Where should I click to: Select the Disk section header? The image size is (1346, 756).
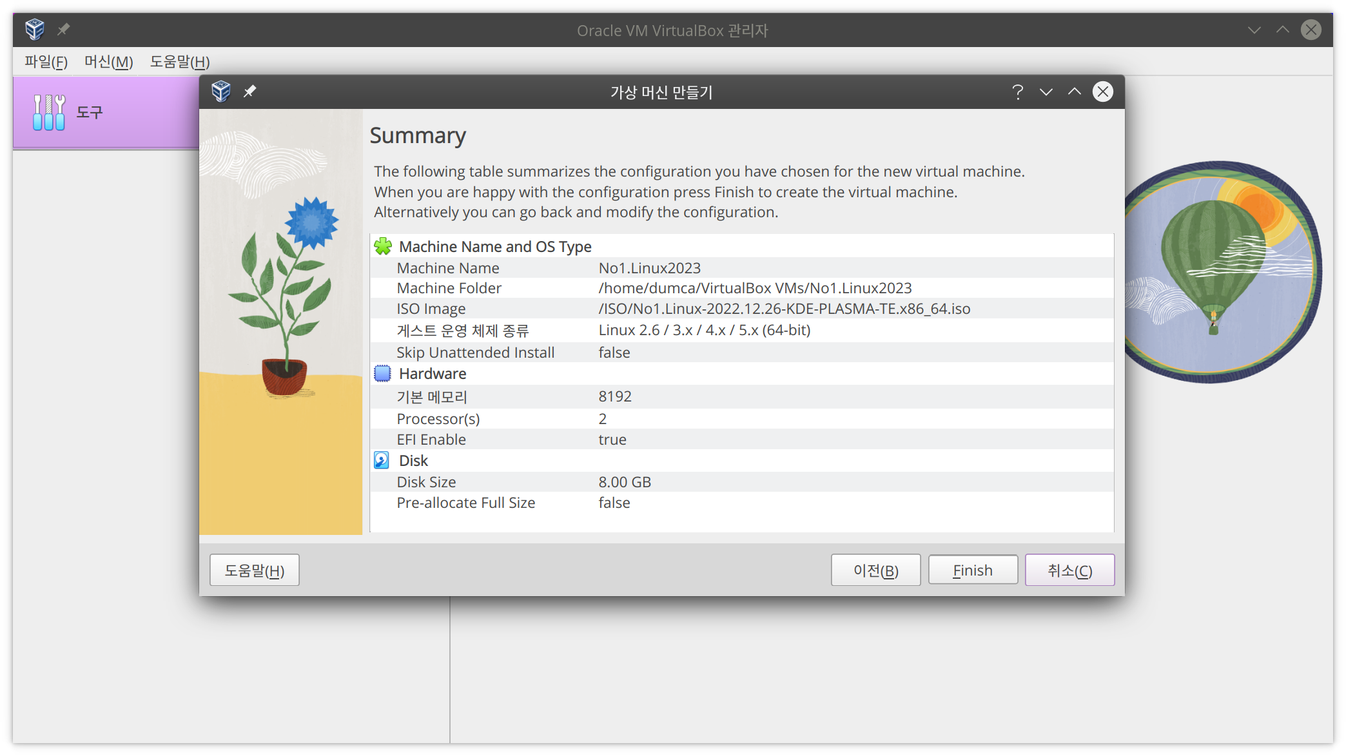point(413,460)
